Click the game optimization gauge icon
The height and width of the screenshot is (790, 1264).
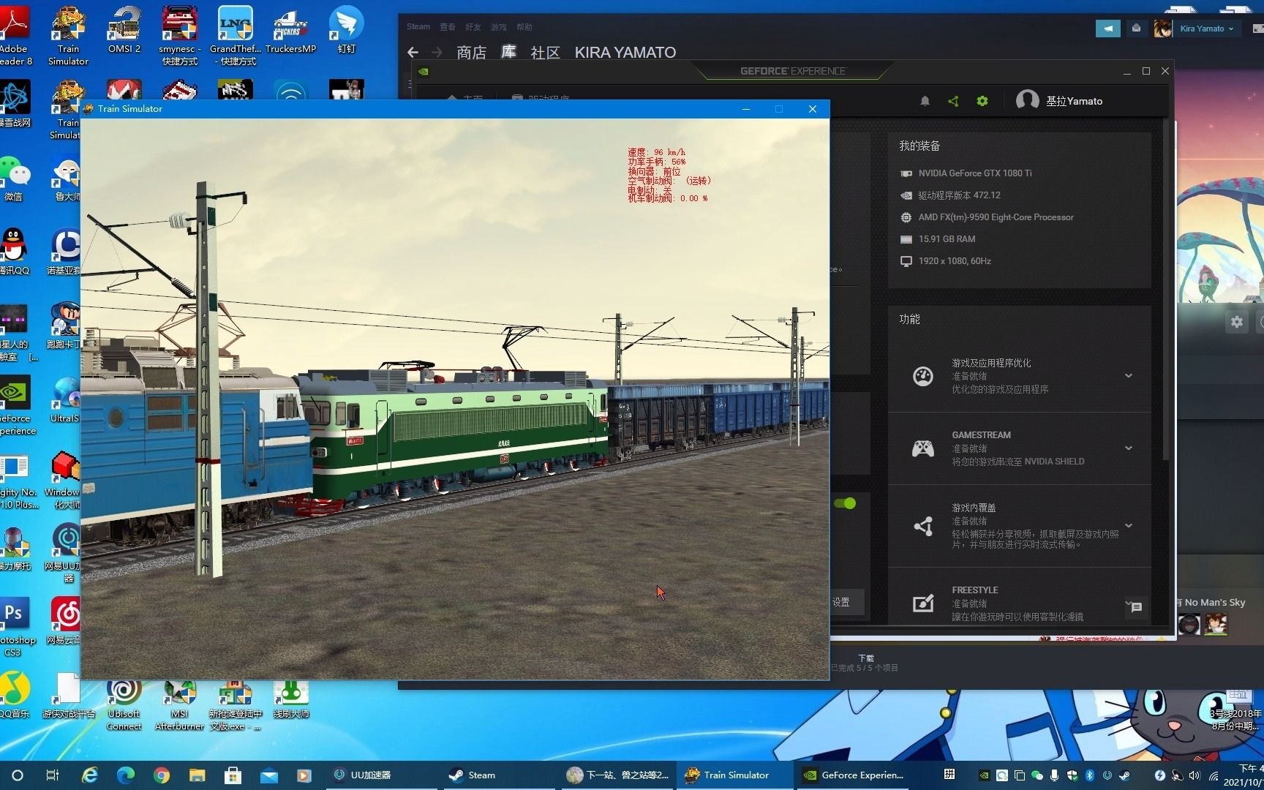pyautogui.click(x=923, y=376)
